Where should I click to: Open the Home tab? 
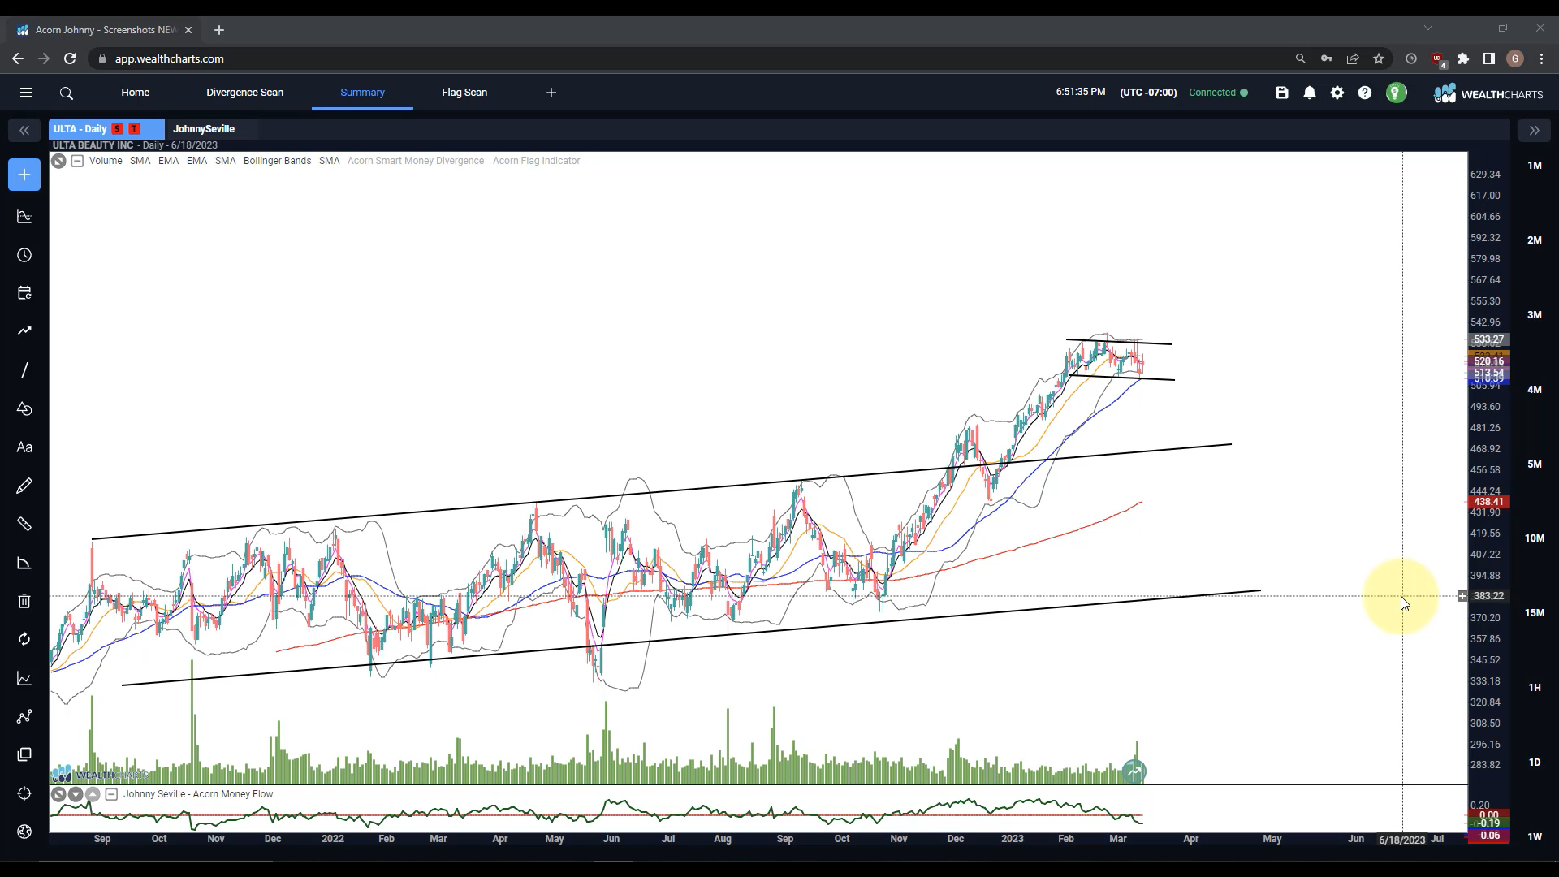point(136,93)
